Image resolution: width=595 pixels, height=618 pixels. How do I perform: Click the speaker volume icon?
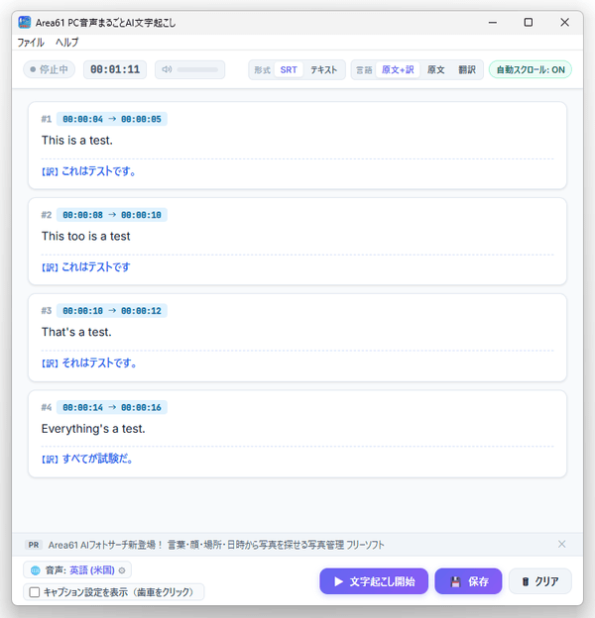coord(167,69)
